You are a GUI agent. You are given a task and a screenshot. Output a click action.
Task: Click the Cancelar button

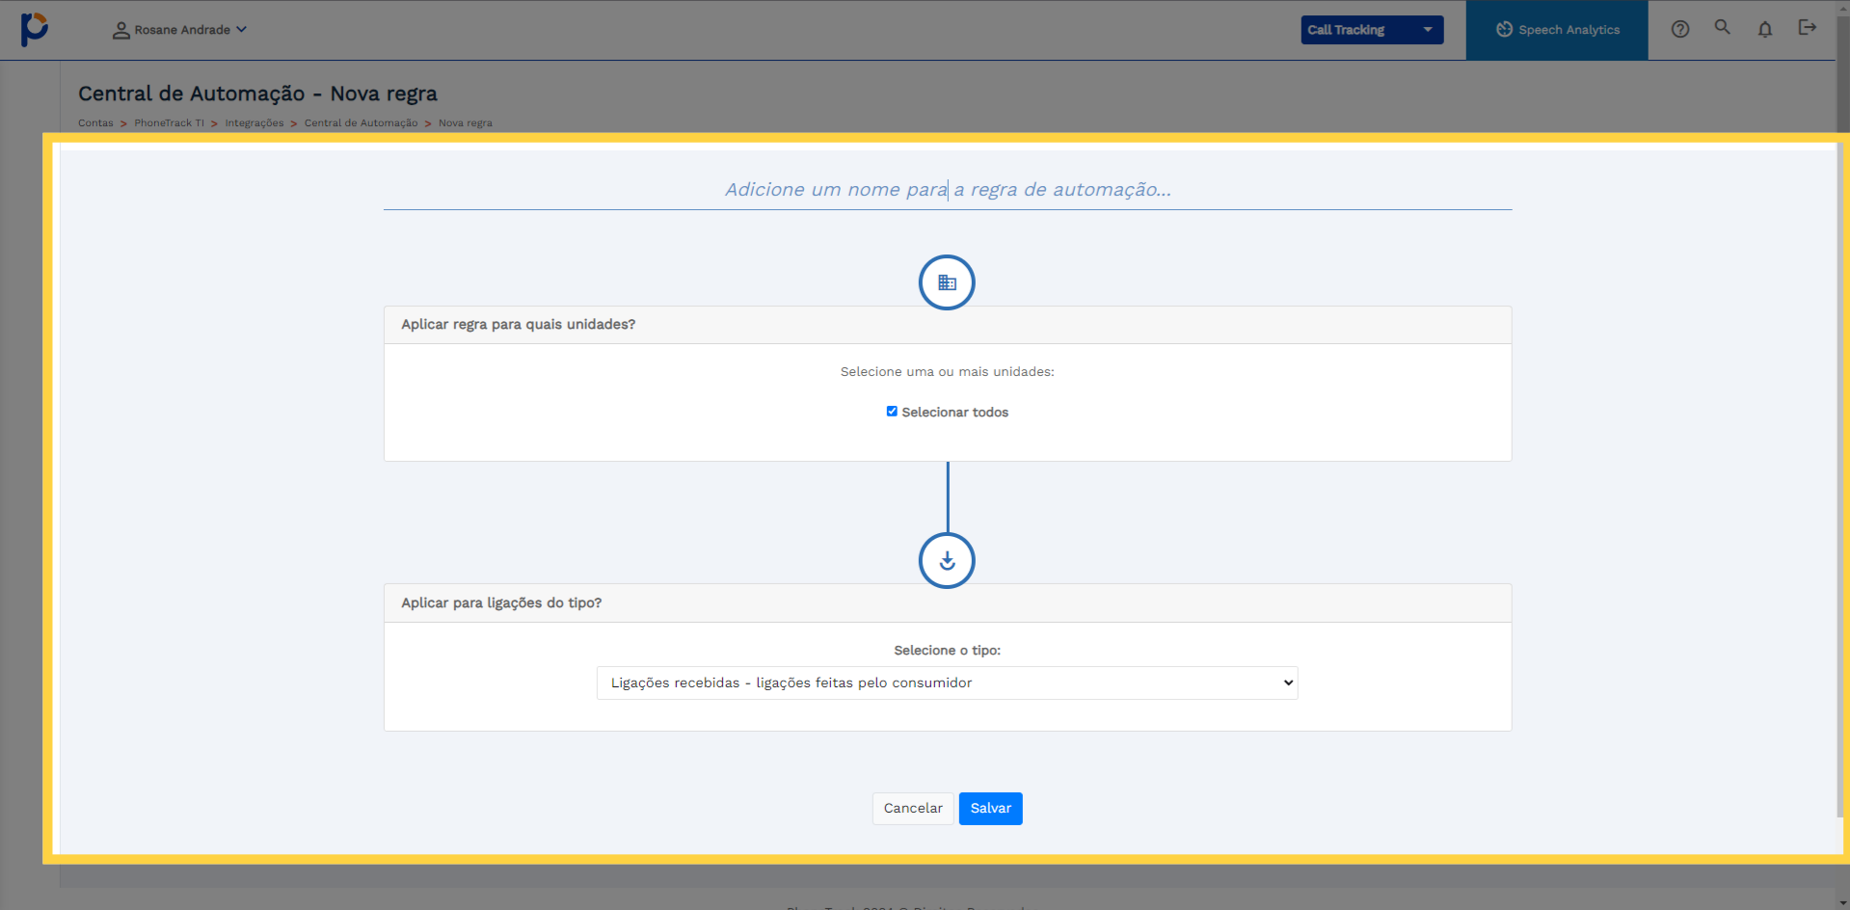pyautogui.click(x=913, y=809)
